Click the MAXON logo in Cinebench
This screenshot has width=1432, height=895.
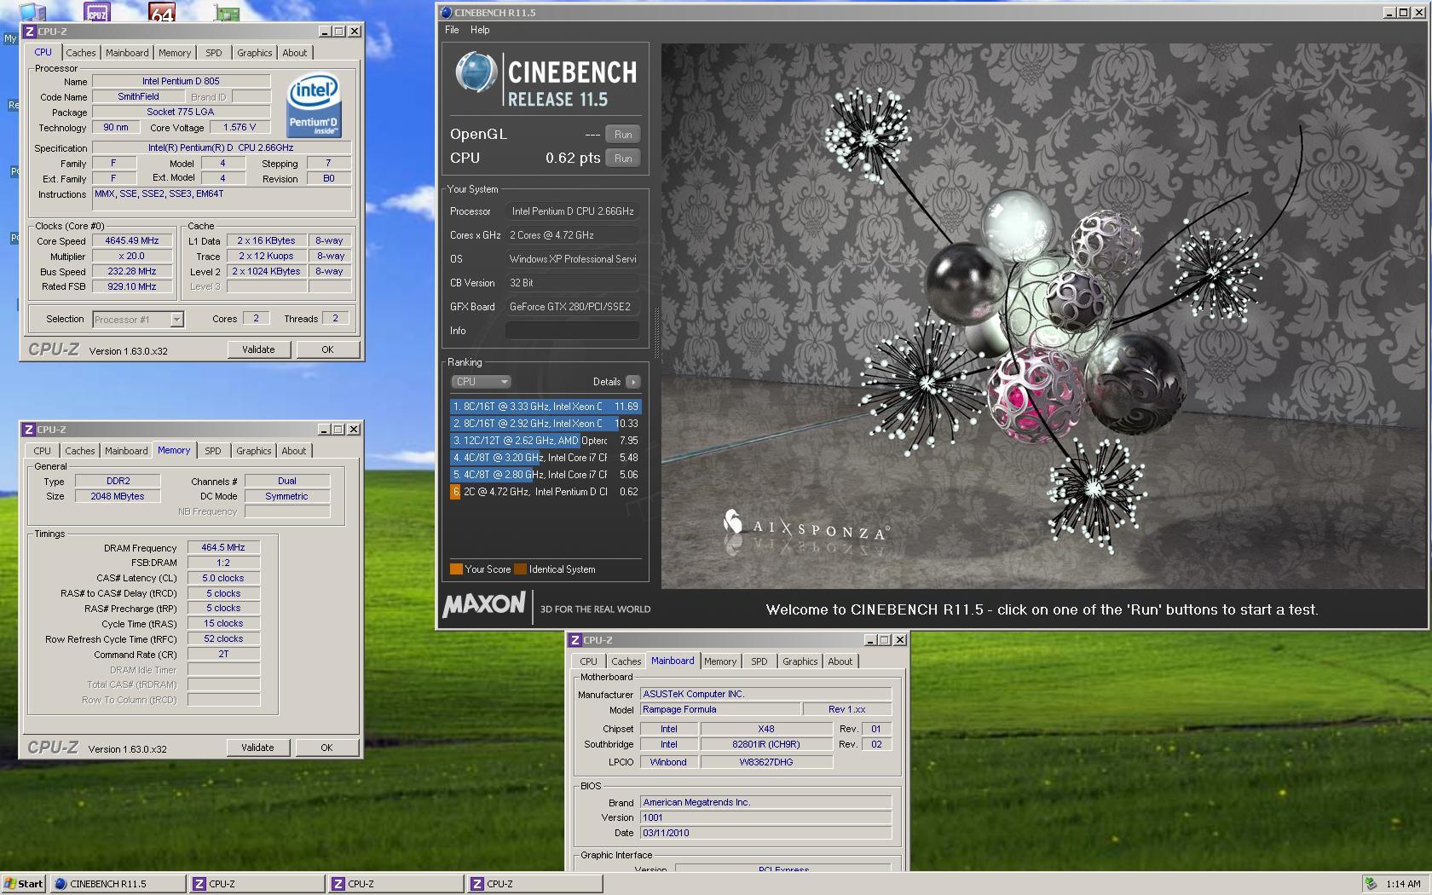point(483,604)
